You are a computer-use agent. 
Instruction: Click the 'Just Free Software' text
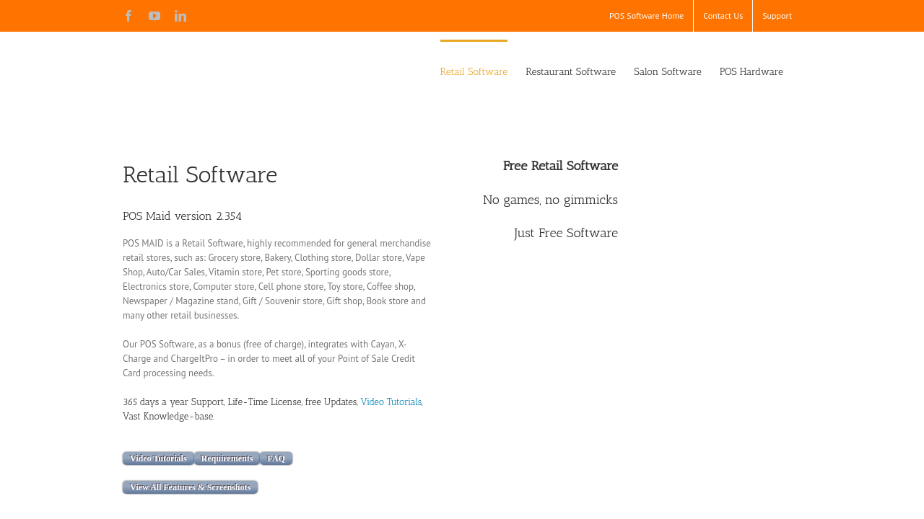pyautogui.click(x=565, y=233)
